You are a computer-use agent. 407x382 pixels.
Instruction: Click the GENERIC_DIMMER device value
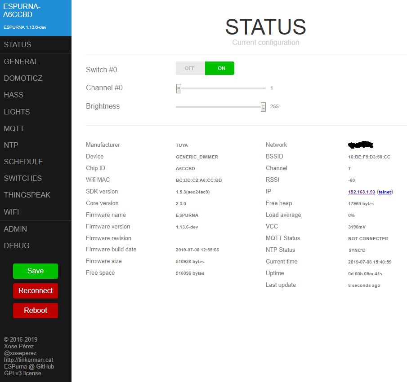(197, 157)
